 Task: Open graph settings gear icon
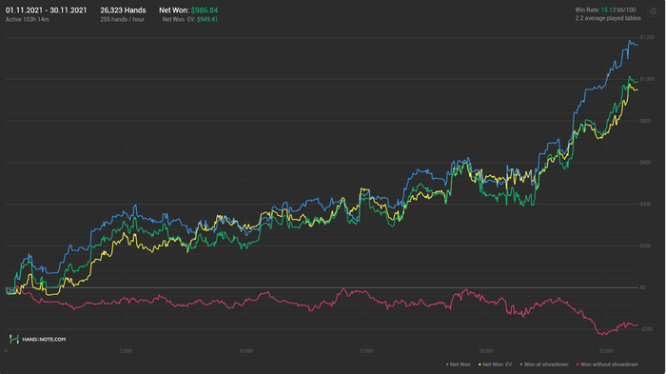click(653, 11)
